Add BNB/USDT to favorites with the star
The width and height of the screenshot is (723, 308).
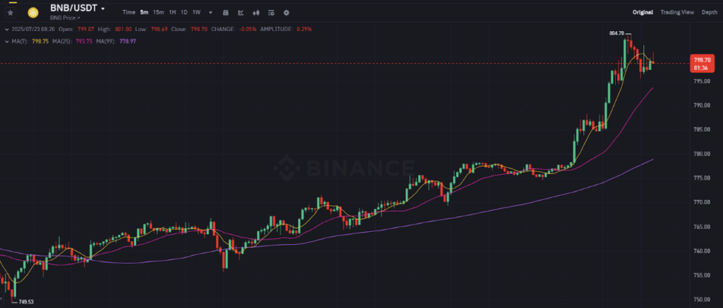click(10, 13)
